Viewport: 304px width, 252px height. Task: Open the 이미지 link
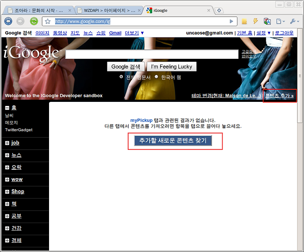click(x=42, y=33)
